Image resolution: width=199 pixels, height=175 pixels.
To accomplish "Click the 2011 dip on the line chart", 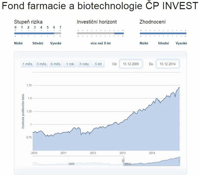I will click(x=81, y=135).
